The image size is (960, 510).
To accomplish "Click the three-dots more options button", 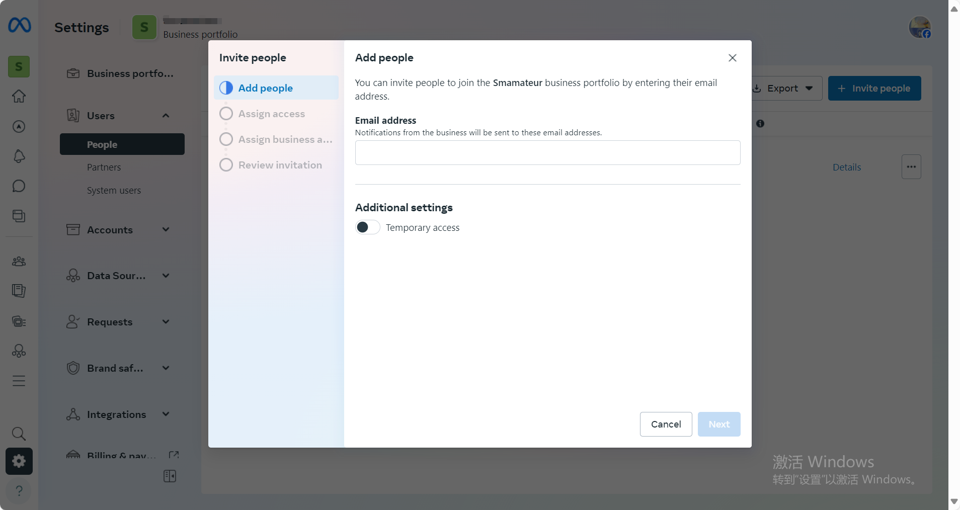I will [911, 167].
